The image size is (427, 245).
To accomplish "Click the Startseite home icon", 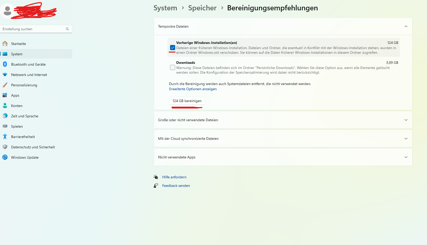I will click(x=5, y=43).
